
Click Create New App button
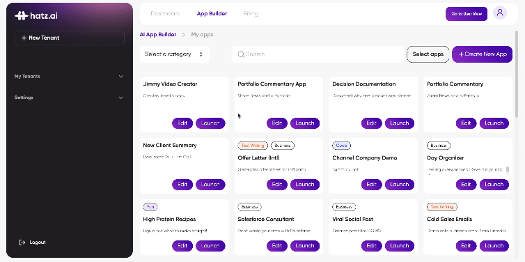(482, 54)
